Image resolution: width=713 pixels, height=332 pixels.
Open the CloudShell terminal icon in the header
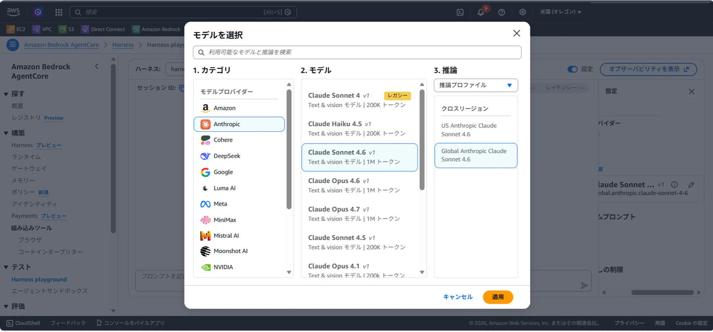pos(460,12)
